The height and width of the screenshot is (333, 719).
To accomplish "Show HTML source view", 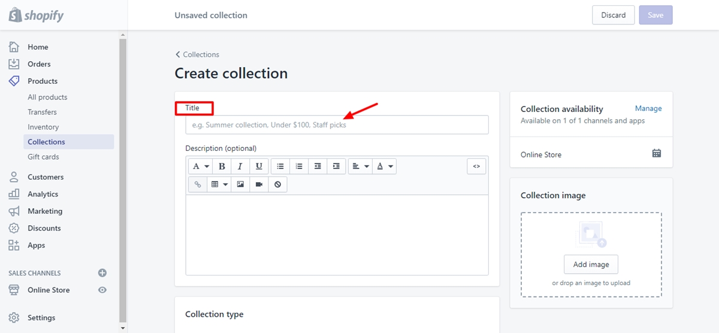I will [x=476, y=166].
